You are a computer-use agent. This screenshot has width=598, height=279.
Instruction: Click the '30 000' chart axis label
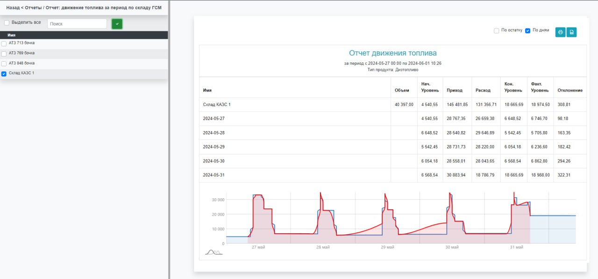pos(218,200)
